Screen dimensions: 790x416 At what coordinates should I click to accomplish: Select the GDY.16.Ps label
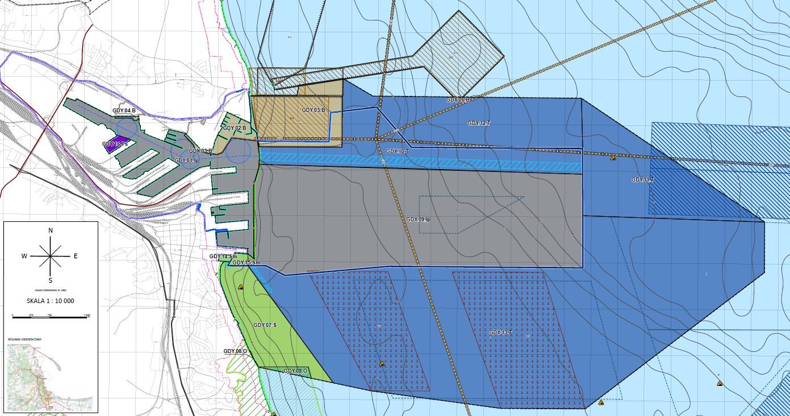pyautogui.click(x=115, y=144)
